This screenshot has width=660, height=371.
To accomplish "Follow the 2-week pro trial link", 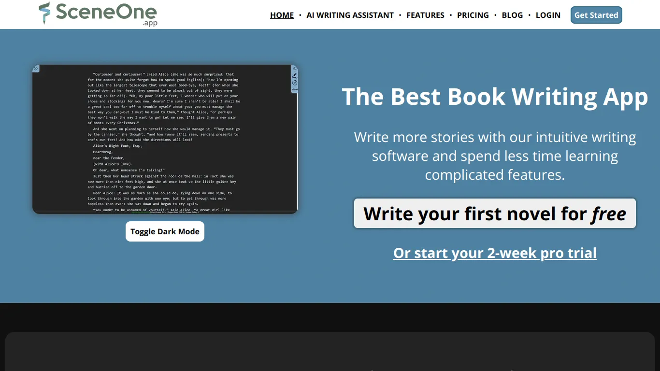I will [x=495, y=253].
